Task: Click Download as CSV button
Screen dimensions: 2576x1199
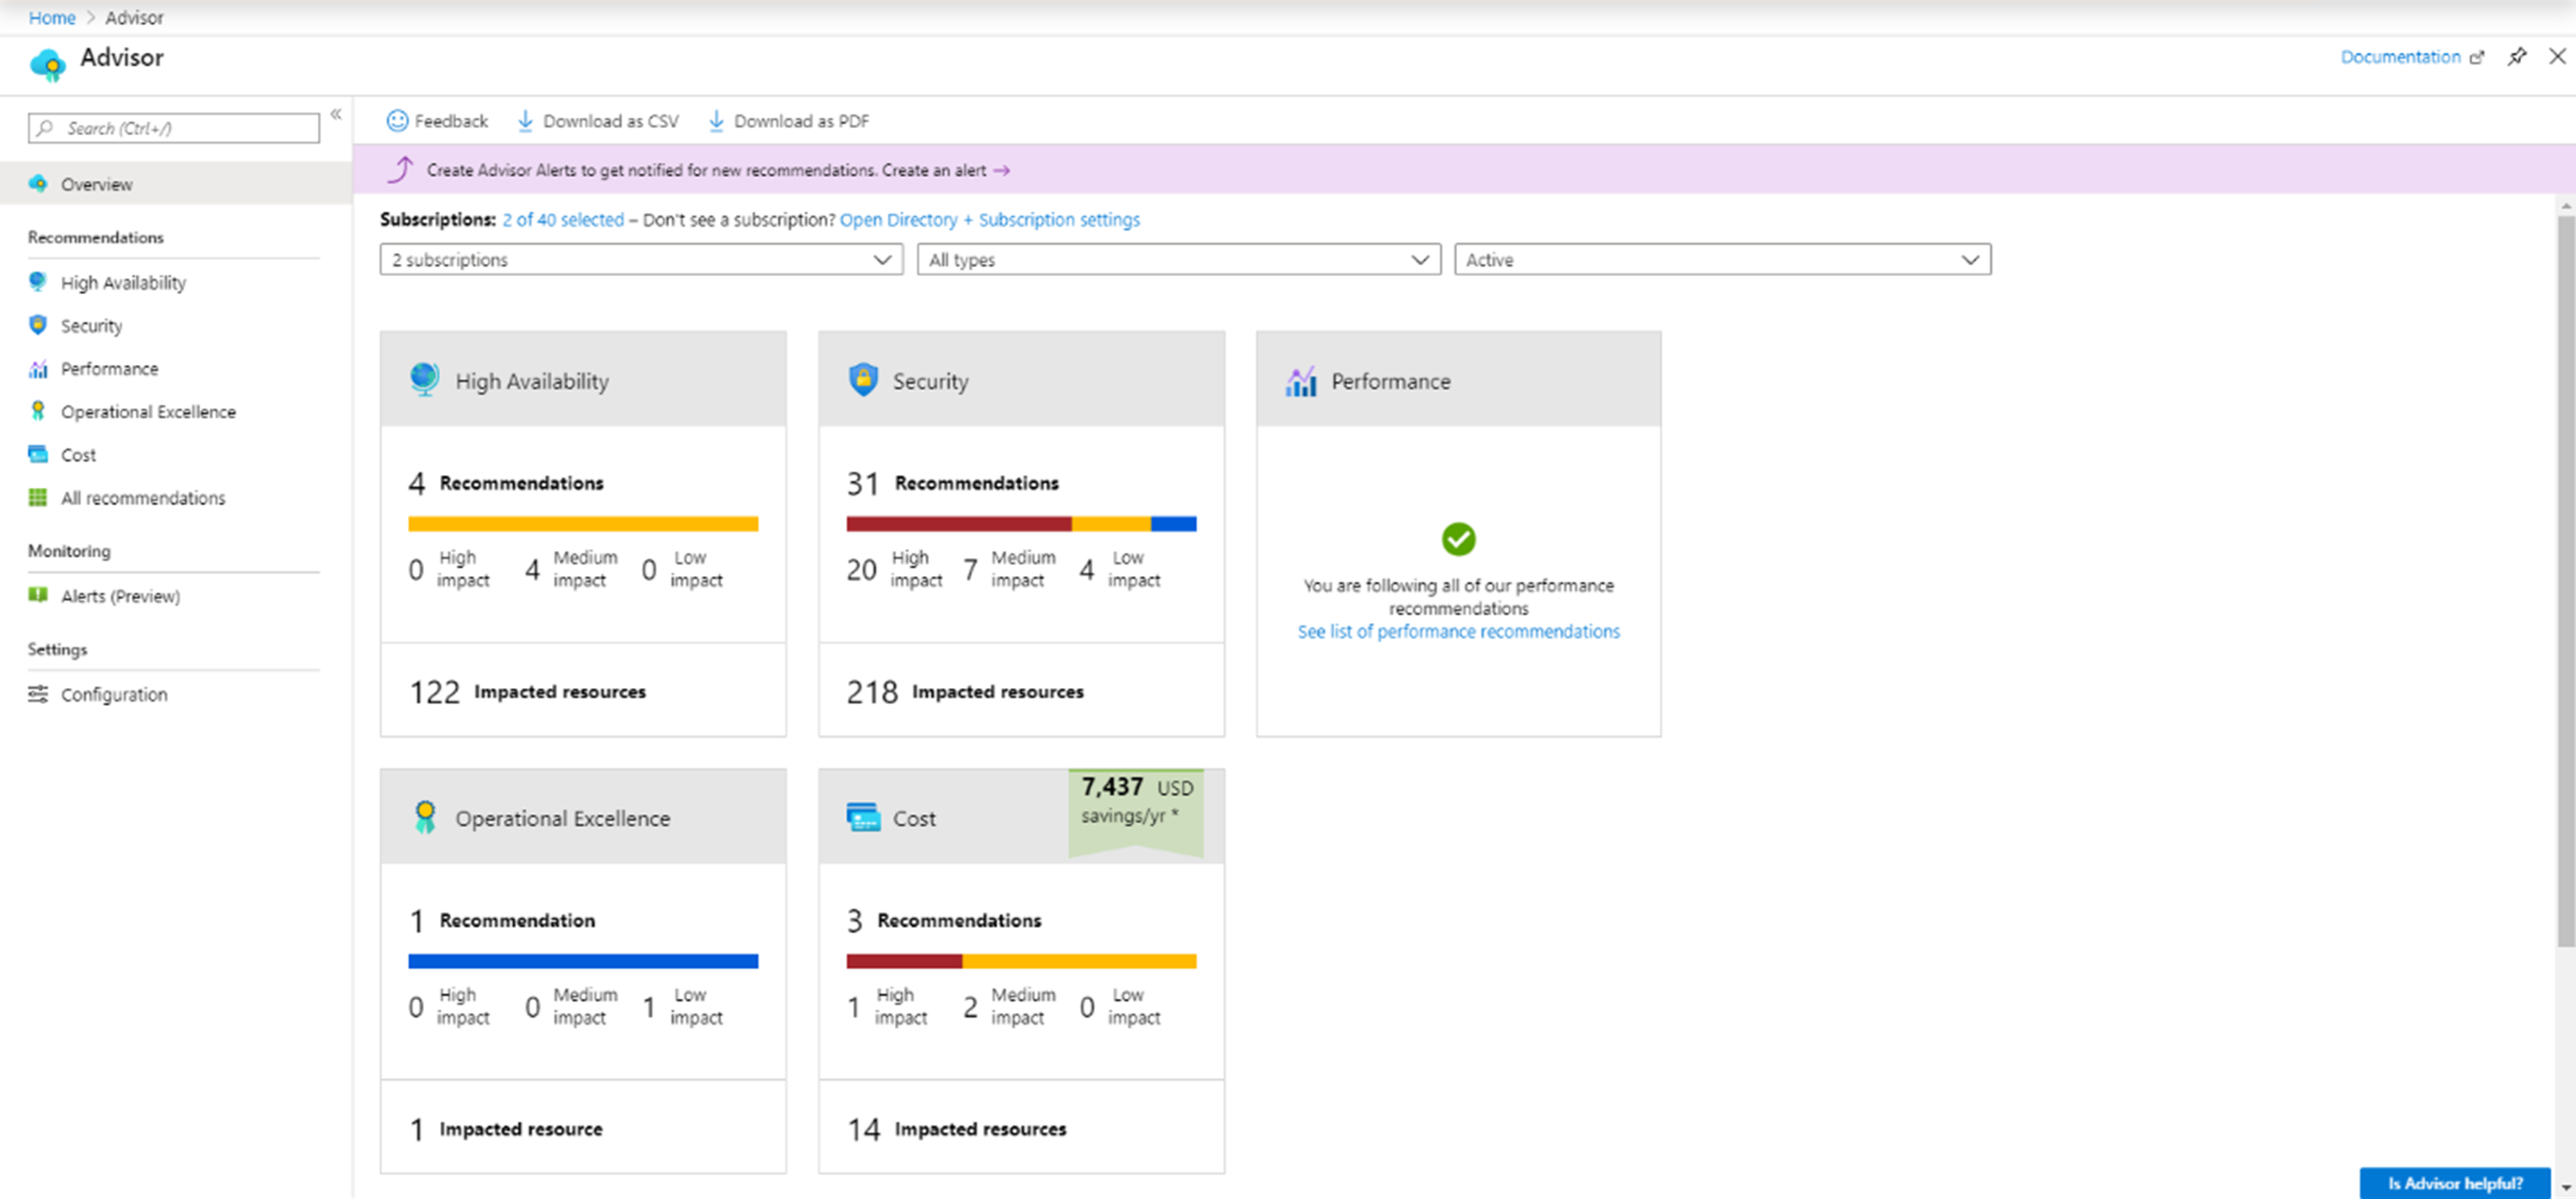Action: tap(597, 121)
